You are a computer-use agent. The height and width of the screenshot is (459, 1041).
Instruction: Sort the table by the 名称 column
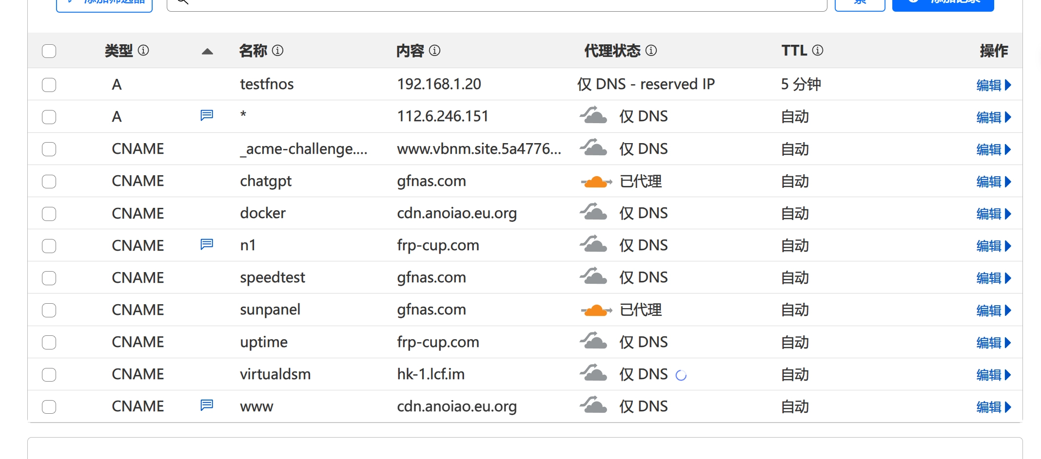coord(253,51)
